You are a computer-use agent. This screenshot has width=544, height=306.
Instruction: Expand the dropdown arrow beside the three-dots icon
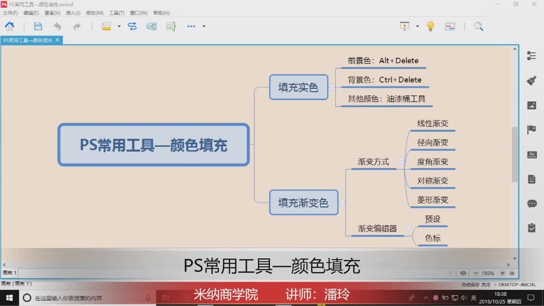pyautogui.click(x=204, y=26)
